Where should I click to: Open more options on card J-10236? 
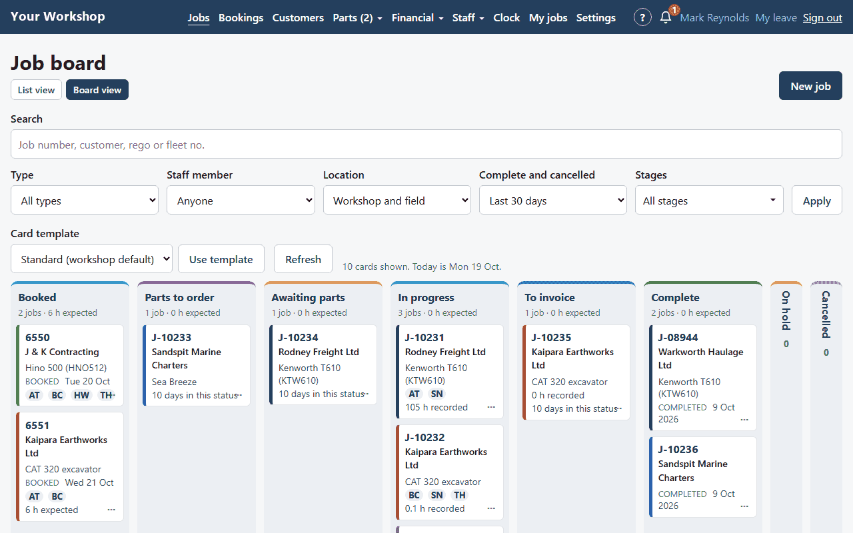coord(744,506)
